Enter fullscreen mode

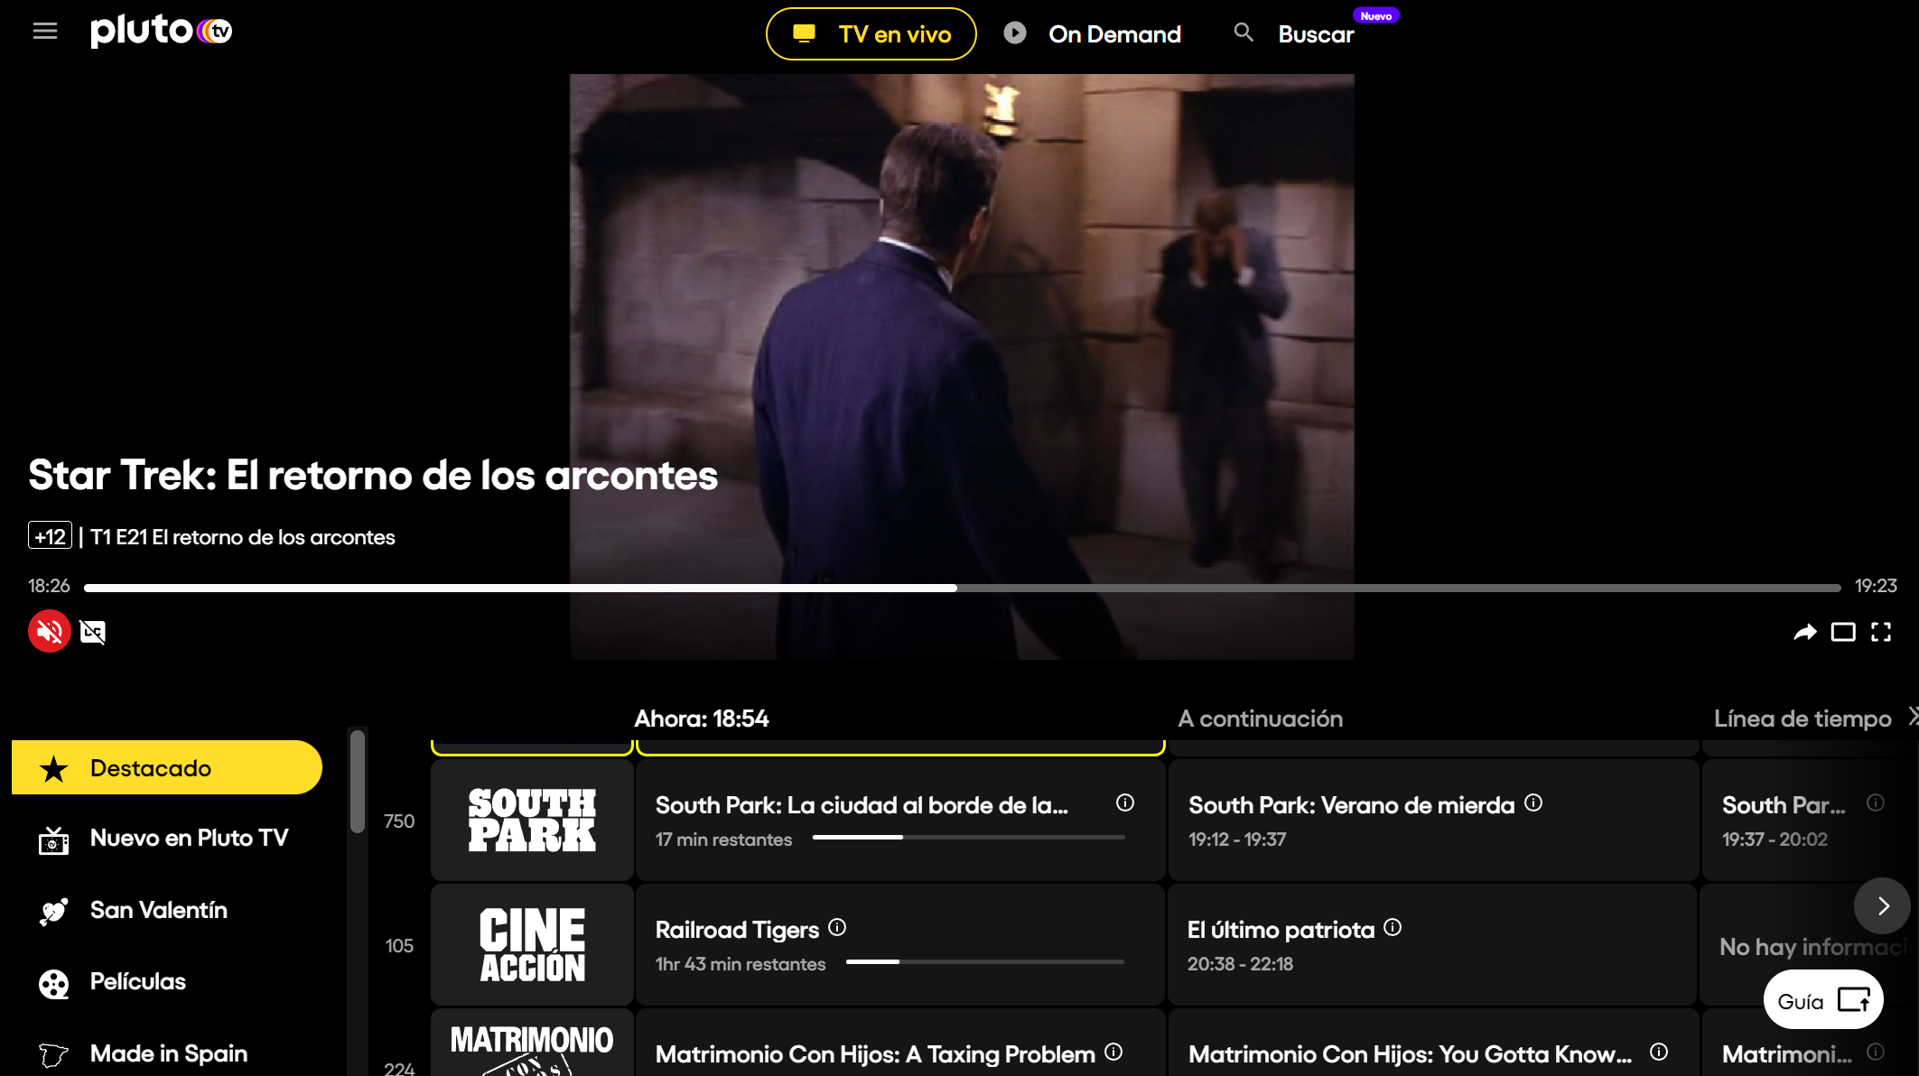[1881, 632]
